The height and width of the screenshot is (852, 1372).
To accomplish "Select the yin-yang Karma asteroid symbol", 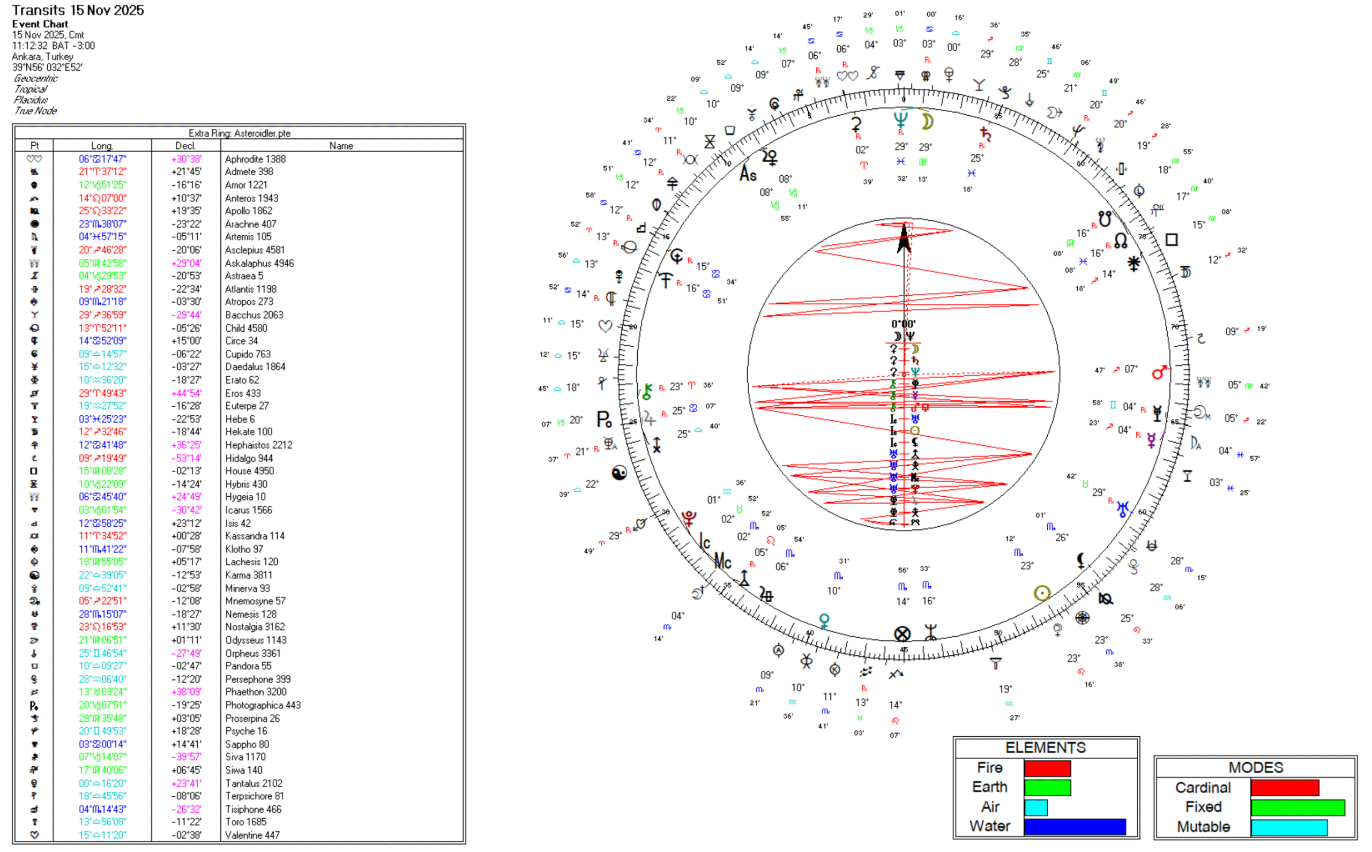I will (619, 473).
